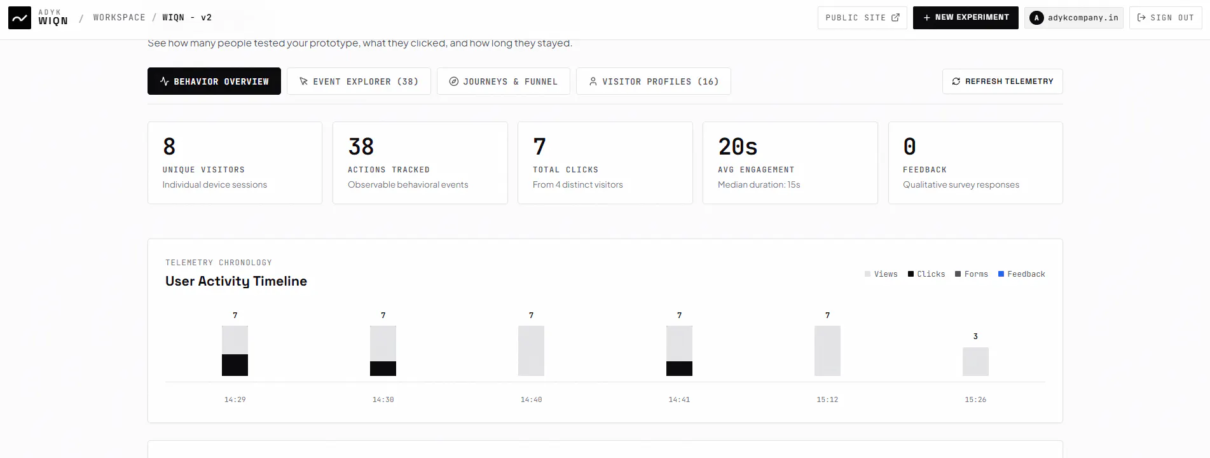Click REFRESH TELEMETRY
The width and height of the screenshot is (1210, 458).
point(1003,81)
